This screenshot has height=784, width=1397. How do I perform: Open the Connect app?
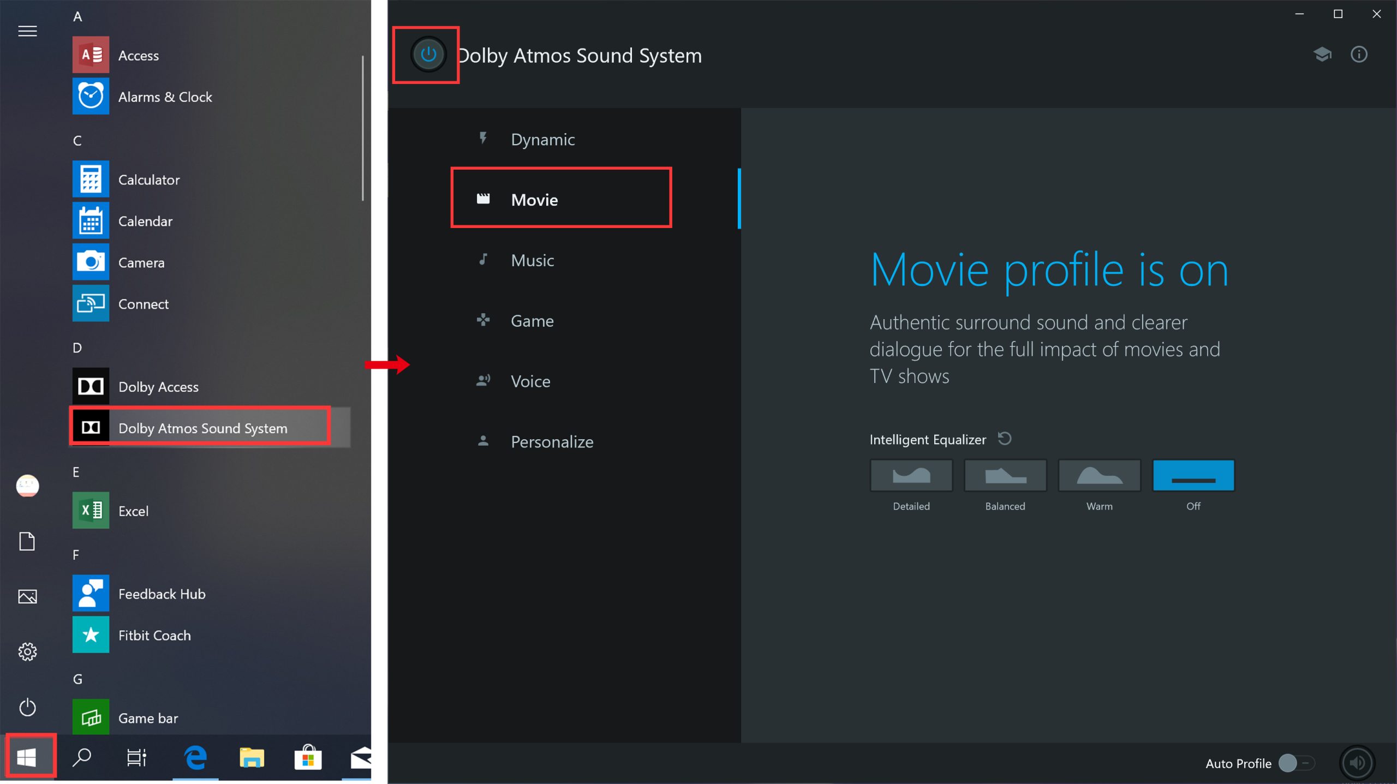point(211,304)
